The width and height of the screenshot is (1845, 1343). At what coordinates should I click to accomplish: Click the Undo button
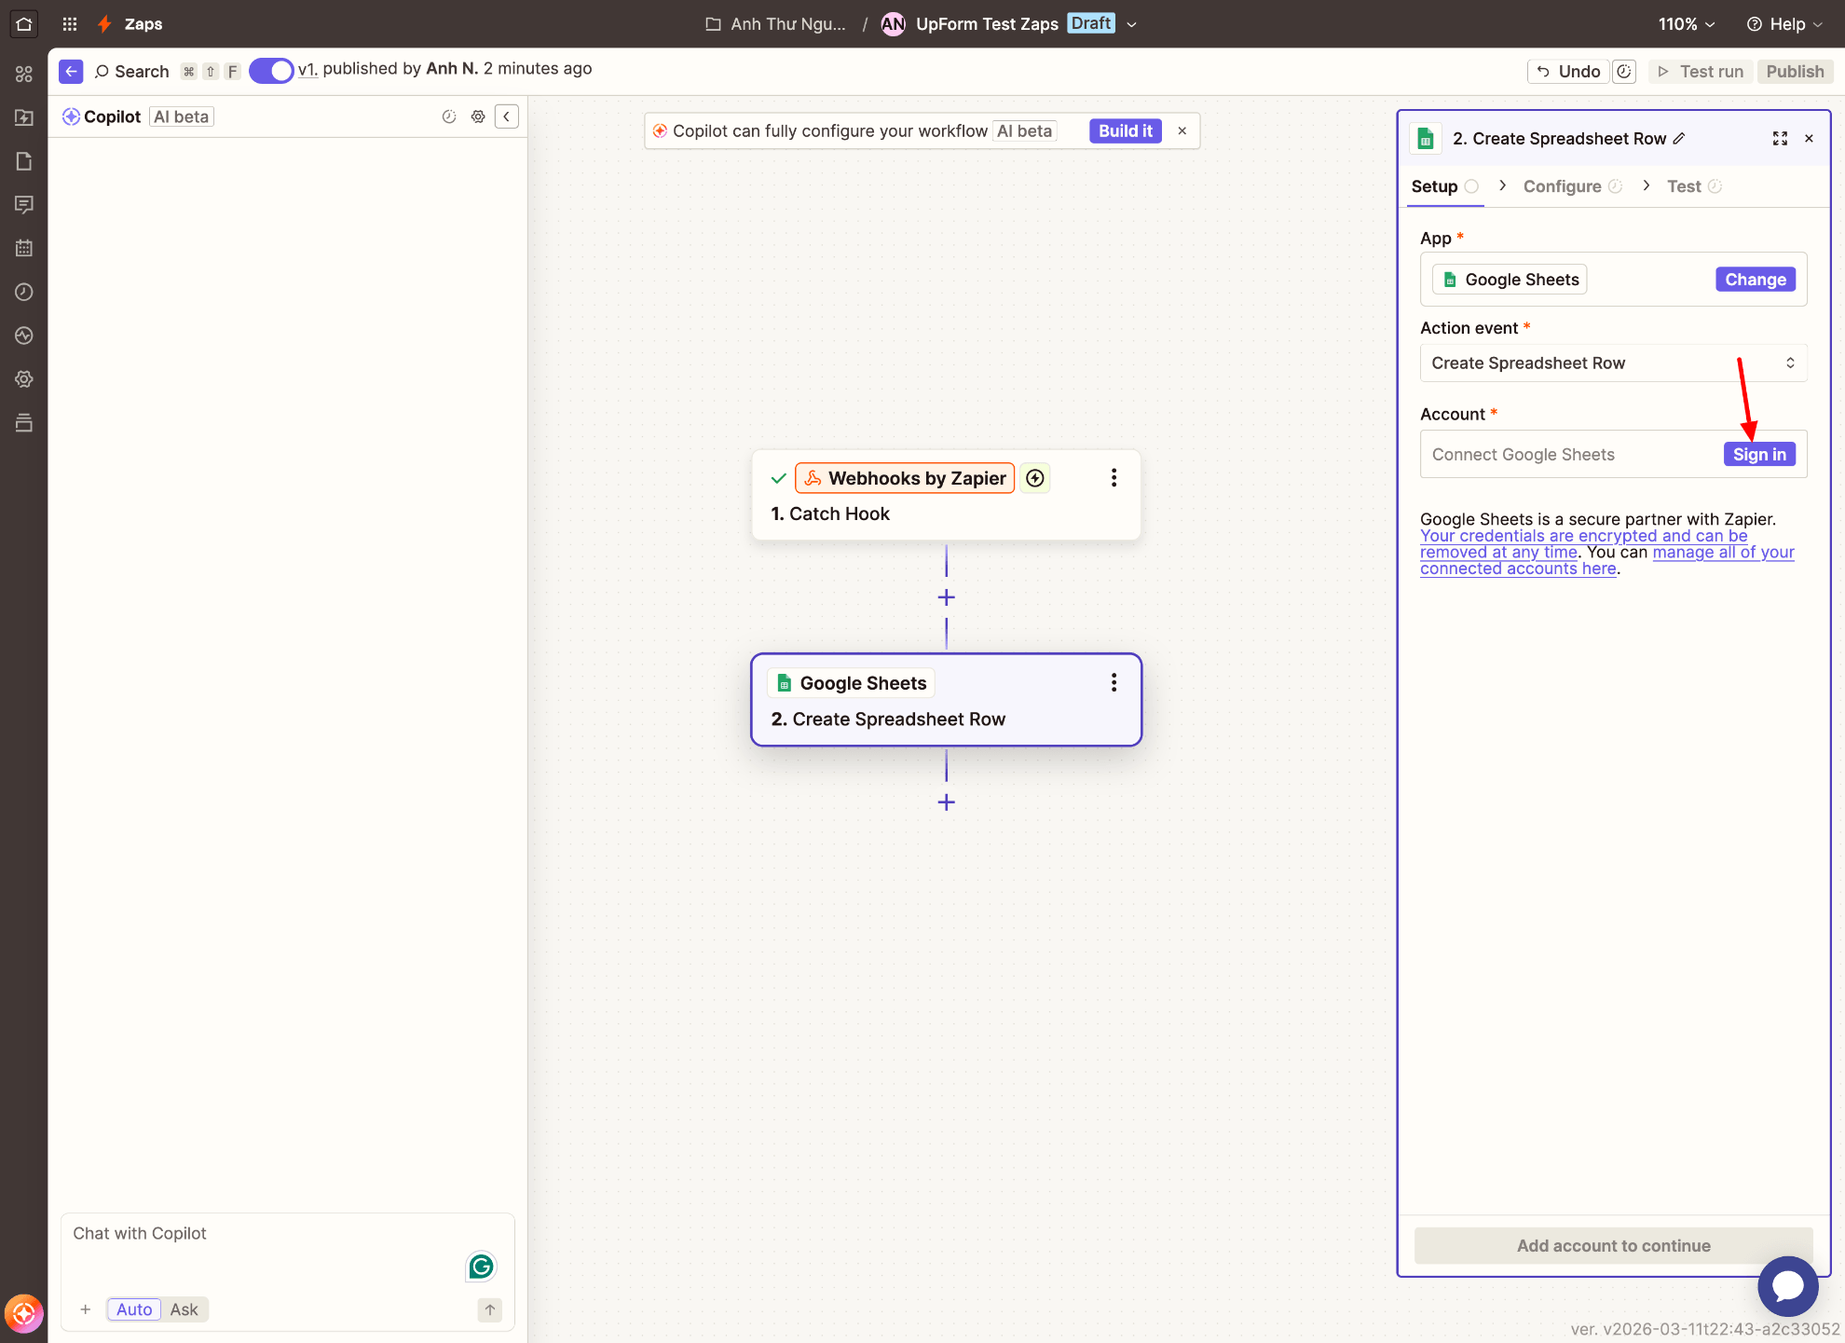coord(1569,72)
